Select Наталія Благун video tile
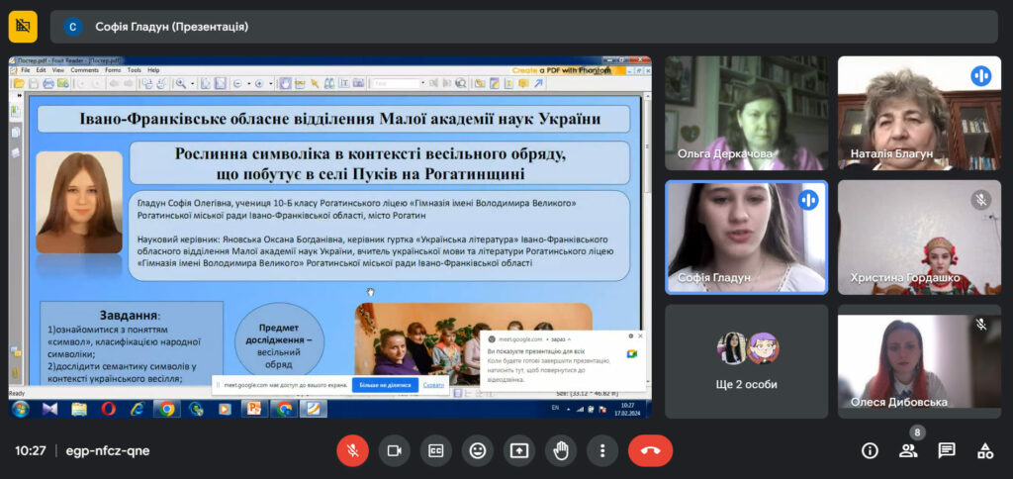This screenshot has height=479, width=1013. pyautogui.click(x=919, y=113)
